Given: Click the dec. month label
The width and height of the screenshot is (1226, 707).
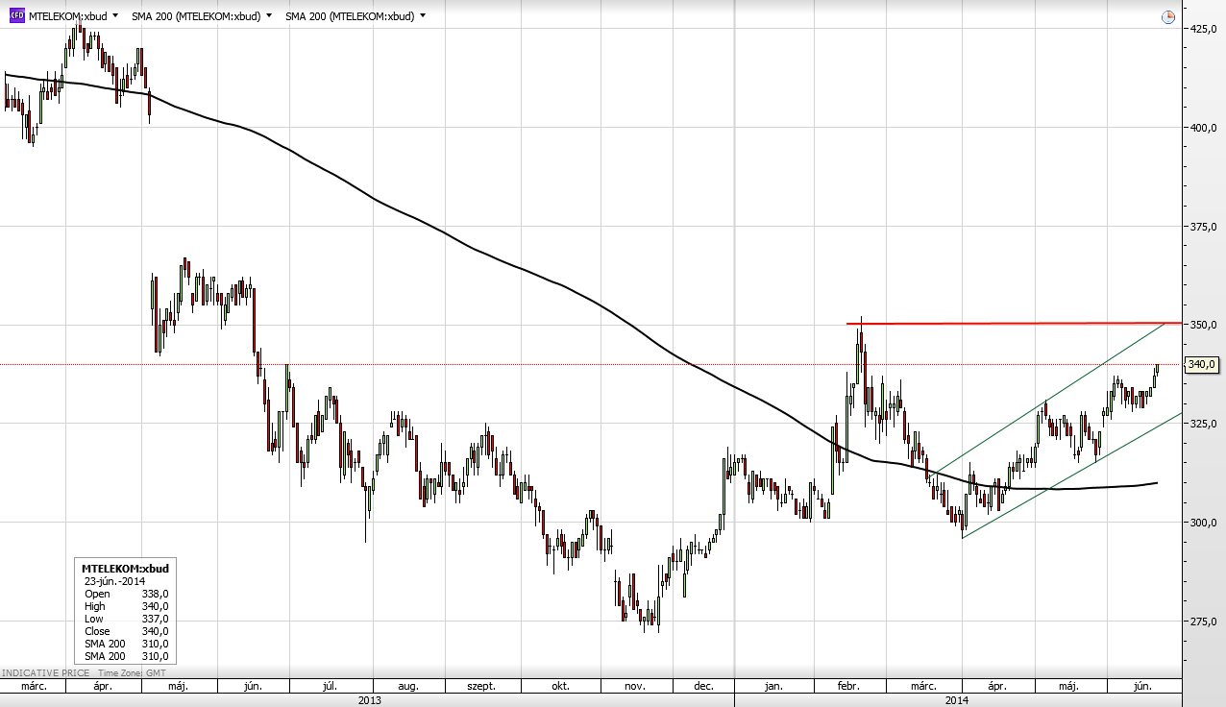Looking at the screenshot, I should (703, 687).
